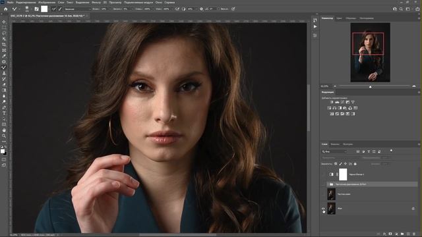Open the Изображение menu
This screenshot has width=422, height=237.
coord(47,3)
